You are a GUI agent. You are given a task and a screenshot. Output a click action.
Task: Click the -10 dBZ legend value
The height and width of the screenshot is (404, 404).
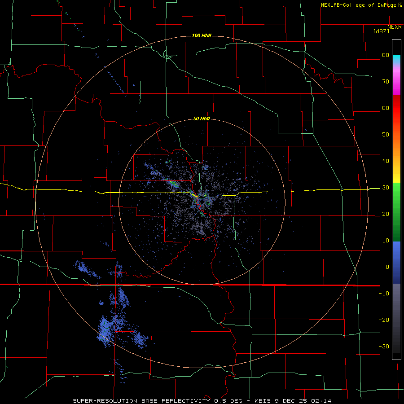384,293
